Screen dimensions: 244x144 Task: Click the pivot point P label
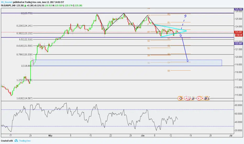148,24
